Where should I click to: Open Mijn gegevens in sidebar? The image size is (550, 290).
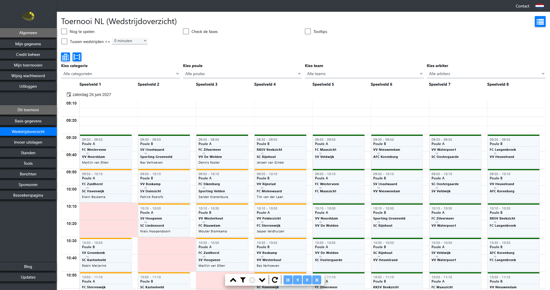point(28,44)
